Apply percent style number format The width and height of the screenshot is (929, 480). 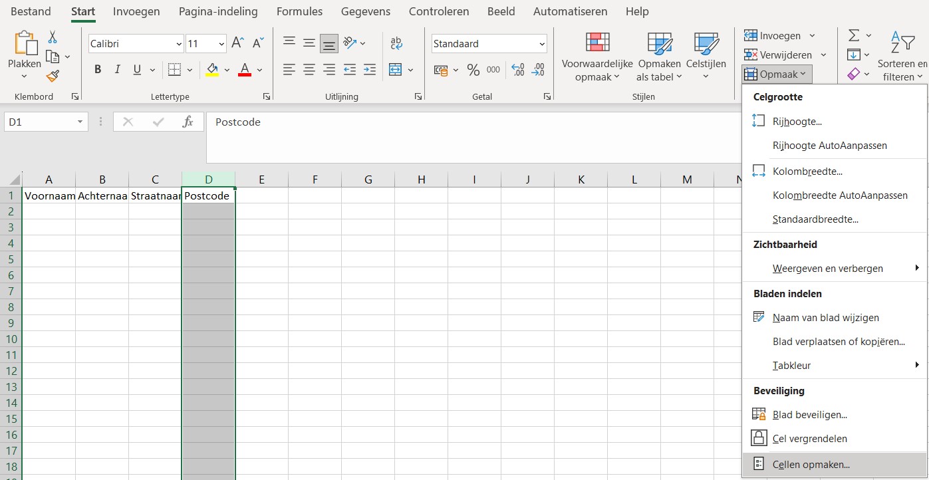pyautogui.click(x=473, y=70)
